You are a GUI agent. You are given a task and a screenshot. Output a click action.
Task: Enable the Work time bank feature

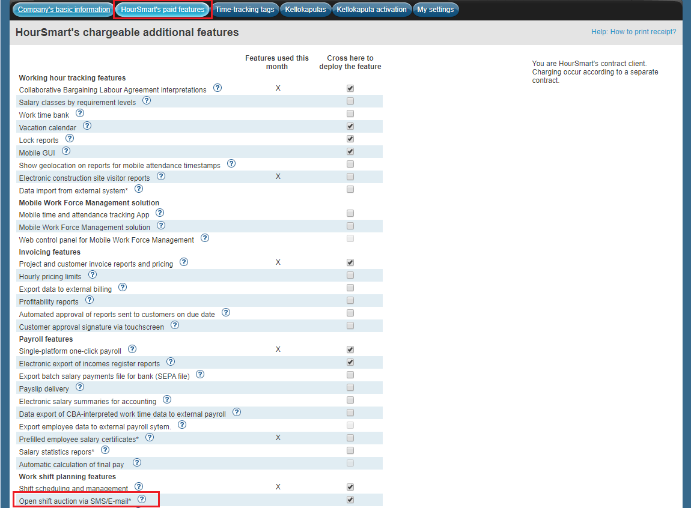click(350, 113)
